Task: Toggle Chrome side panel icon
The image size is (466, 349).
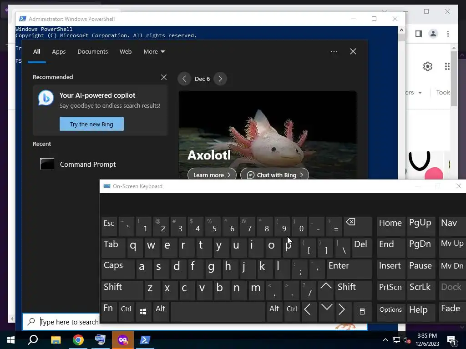Action: click(x=419, y=34)
